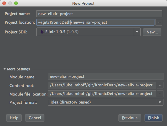Select the .idea (directory based) combo box
The height and width of the screenshot is (126, 167).
point(105,102)
